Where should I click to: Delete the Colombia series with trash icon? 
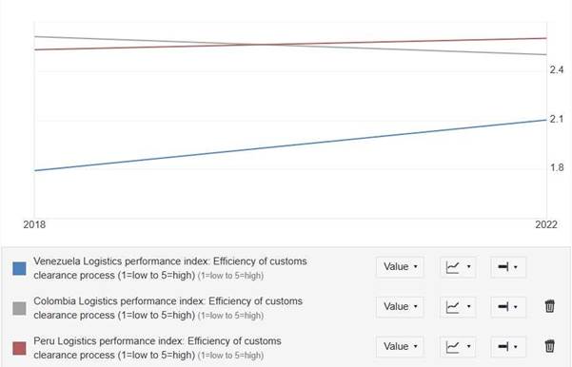(x=550, y=306)
